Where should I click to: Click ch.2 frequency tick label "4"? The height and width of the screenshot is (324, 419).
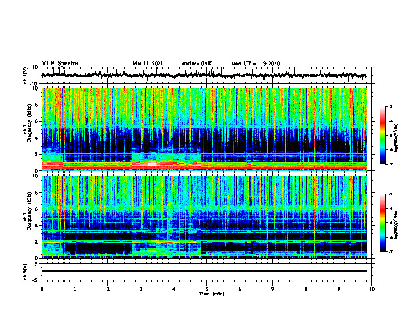(37, 226)
